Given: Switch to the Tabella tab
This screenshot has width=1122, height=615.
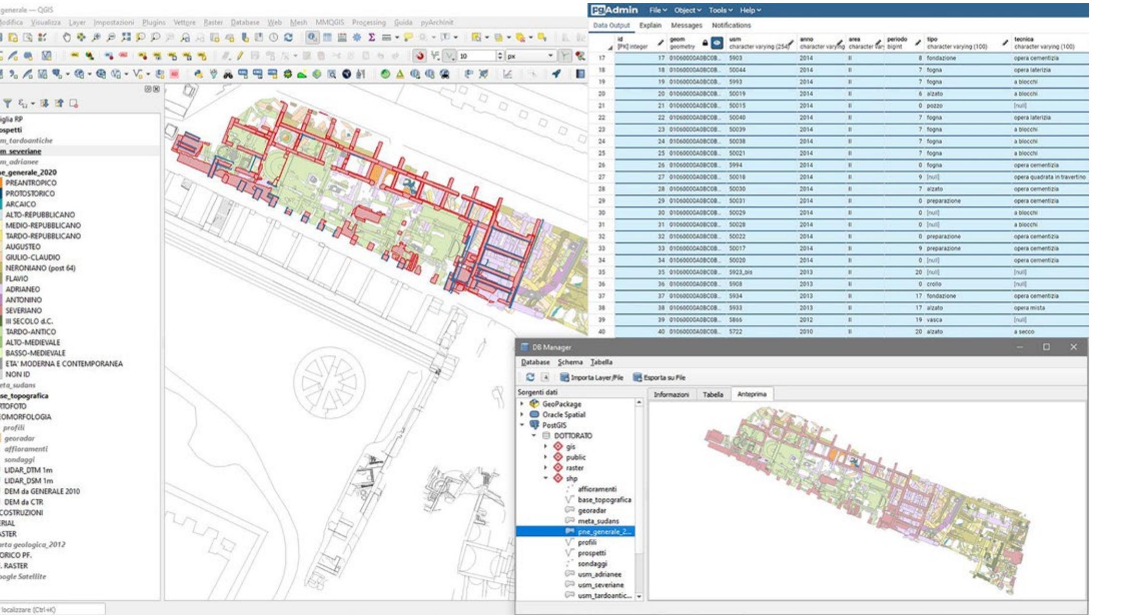Looking at the screenshot, I should [713, 395].
